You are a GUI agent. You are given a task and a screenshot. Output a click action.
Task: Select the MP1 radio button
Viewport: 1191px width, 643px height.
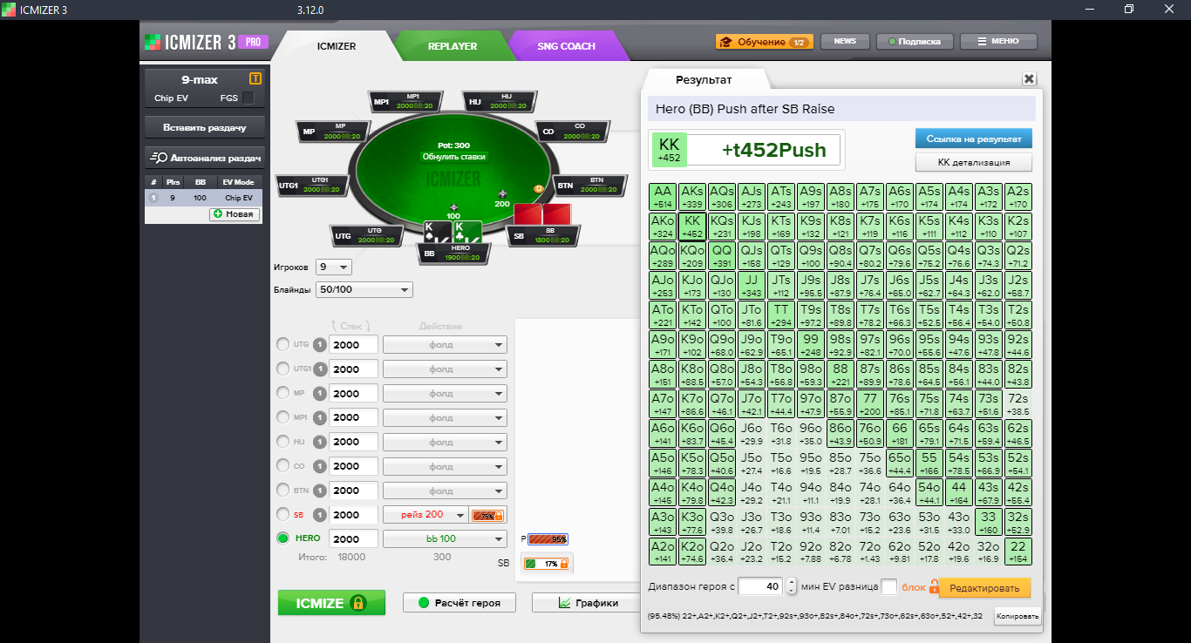(x=282, y=417)
